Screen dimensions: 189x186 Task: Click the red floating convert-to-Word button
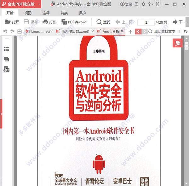click(x=178, y=43)
